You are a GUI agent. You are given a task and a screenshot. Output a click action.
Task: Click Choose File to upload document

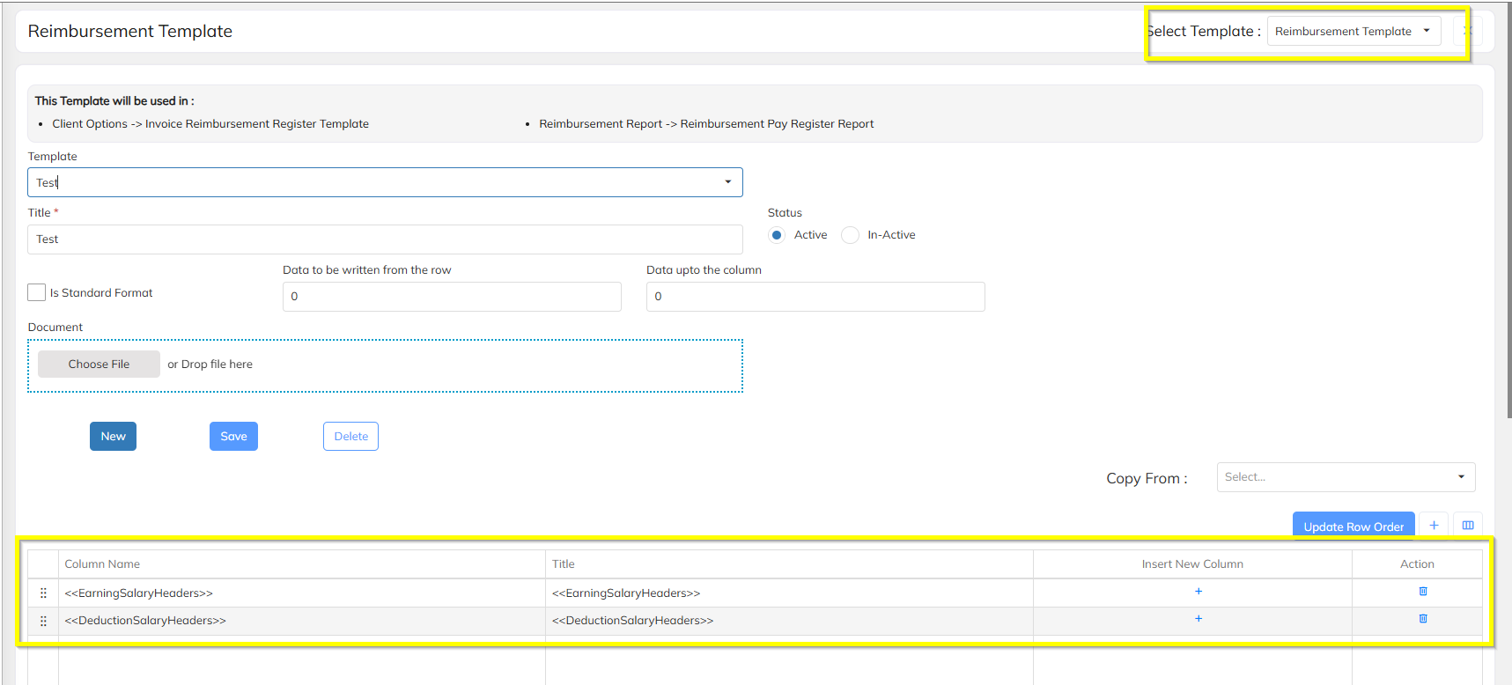click(x=99, y=365)
